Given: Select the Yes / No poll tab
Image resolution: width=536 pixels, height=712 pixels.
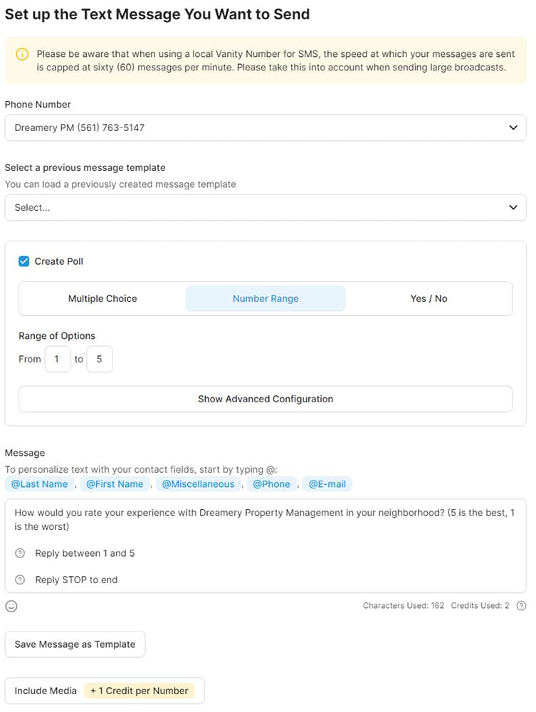Looking at the screenshot, I should tap(429, 298).
